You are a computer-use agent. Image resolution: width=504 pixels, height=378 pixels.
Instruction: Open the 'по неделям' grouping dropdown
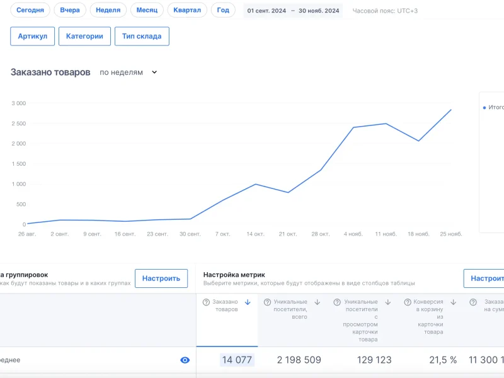tap(129, 72)
